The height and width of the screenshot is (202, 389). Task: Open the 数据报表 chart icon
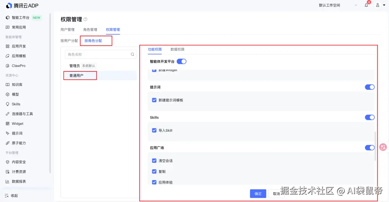(x=8, y=181)
